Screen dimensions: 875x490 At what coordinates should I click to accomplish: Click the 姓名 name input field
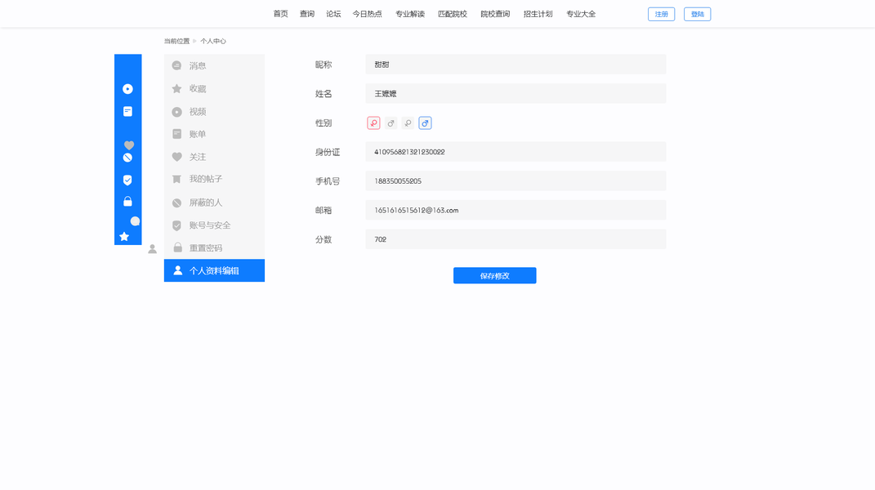(x=516, y=94)
